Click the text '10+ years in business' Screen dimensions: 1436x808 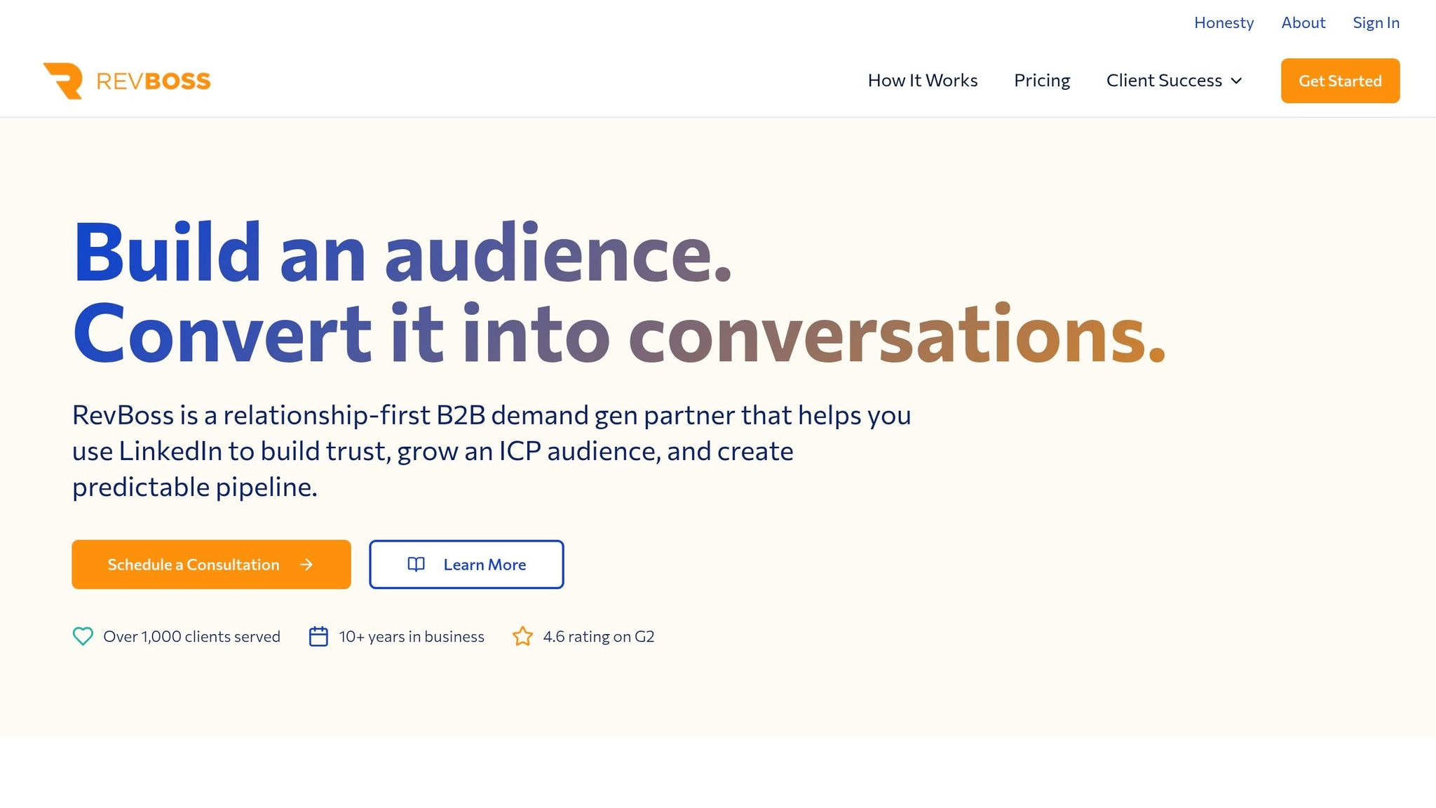tap(412, 636)
